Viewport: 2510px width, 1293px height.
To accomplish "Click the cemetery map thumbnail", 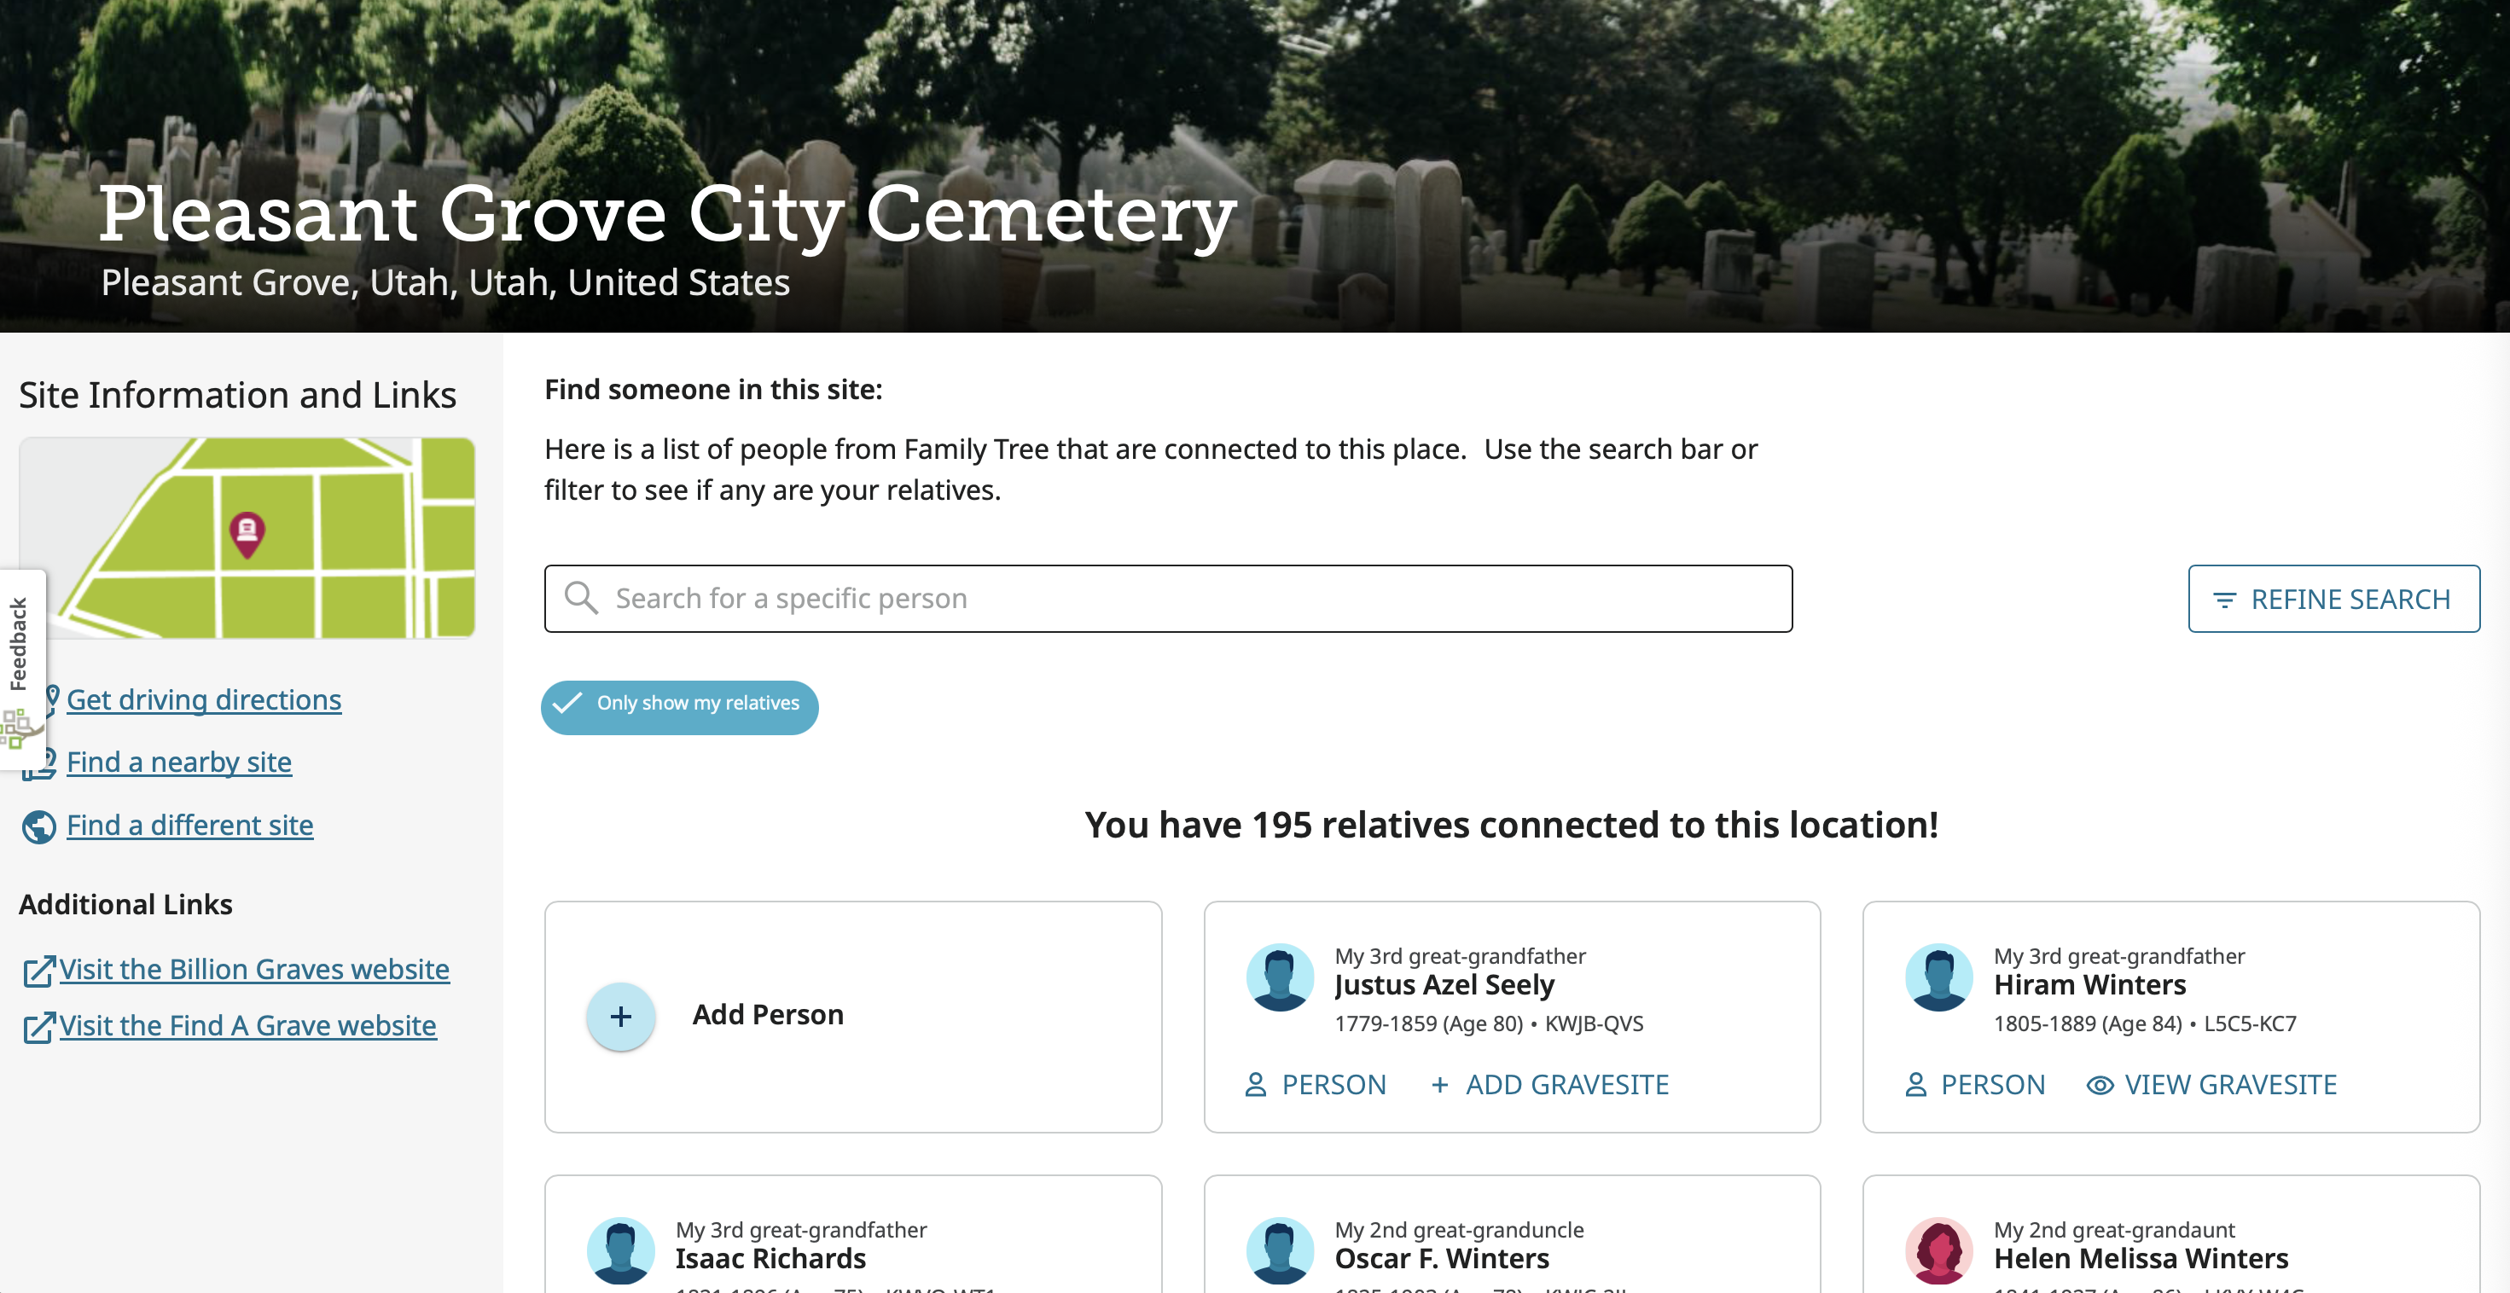I will click(x=247, y=538).
